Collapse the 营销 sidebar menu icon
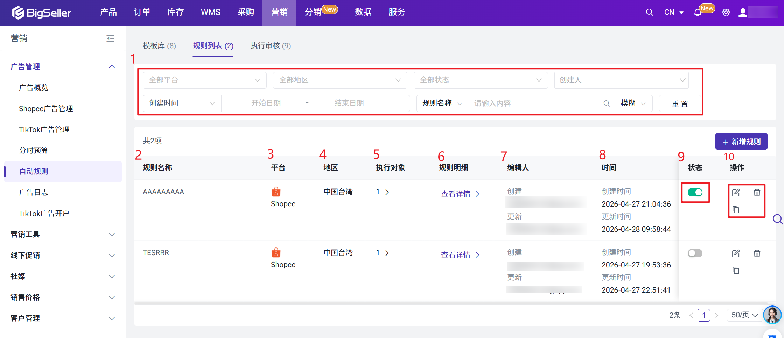 tap(110, 38)
